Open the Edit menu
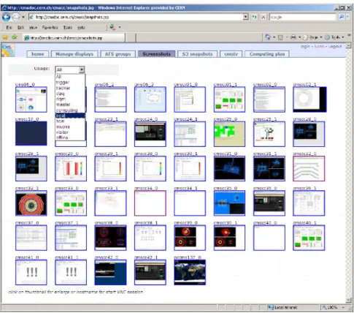Image resolution: width=354 pixels, height=313 pixels. pyautogui.click(x=20, y=28)
